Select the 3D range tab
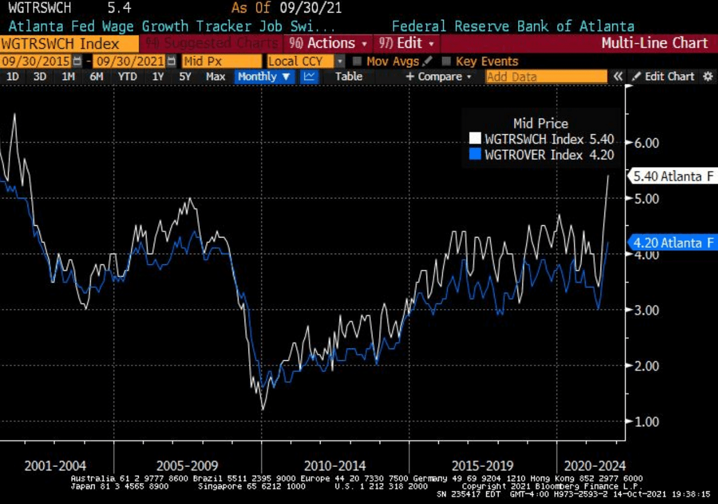718x504 pixels. pos(40,77)
